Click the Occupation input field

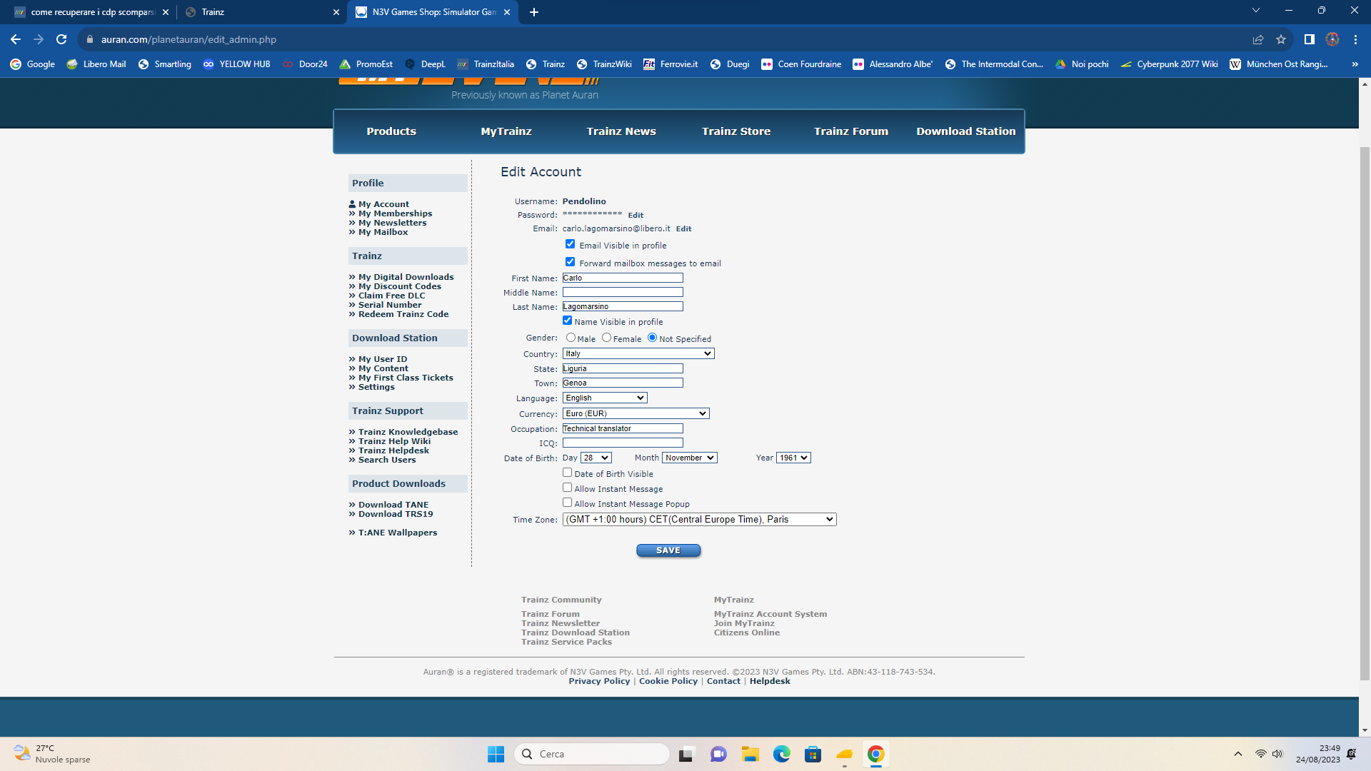click(623, 428)
